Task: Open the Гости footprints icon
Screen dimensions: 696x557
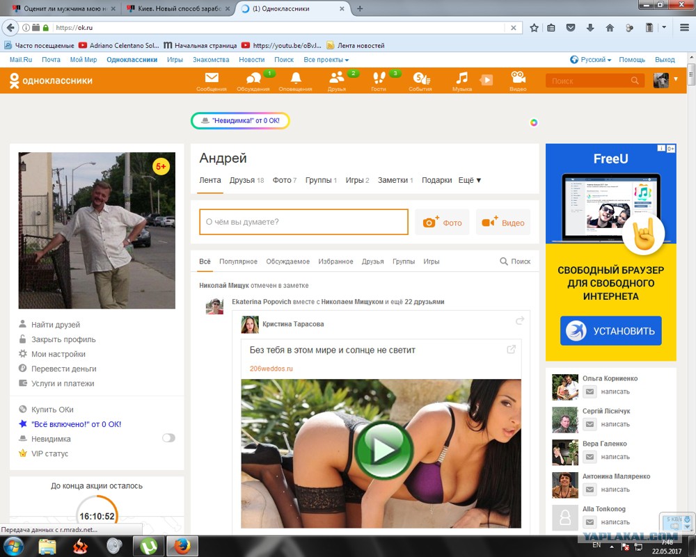Action: click(x=379, y=78)
